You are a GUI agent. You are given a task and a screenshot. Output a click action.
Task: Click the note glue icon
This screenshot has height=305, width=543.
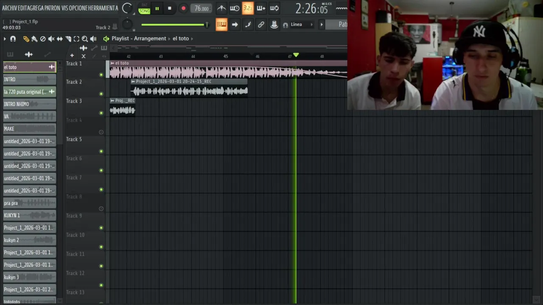click(x=248, y=25)
